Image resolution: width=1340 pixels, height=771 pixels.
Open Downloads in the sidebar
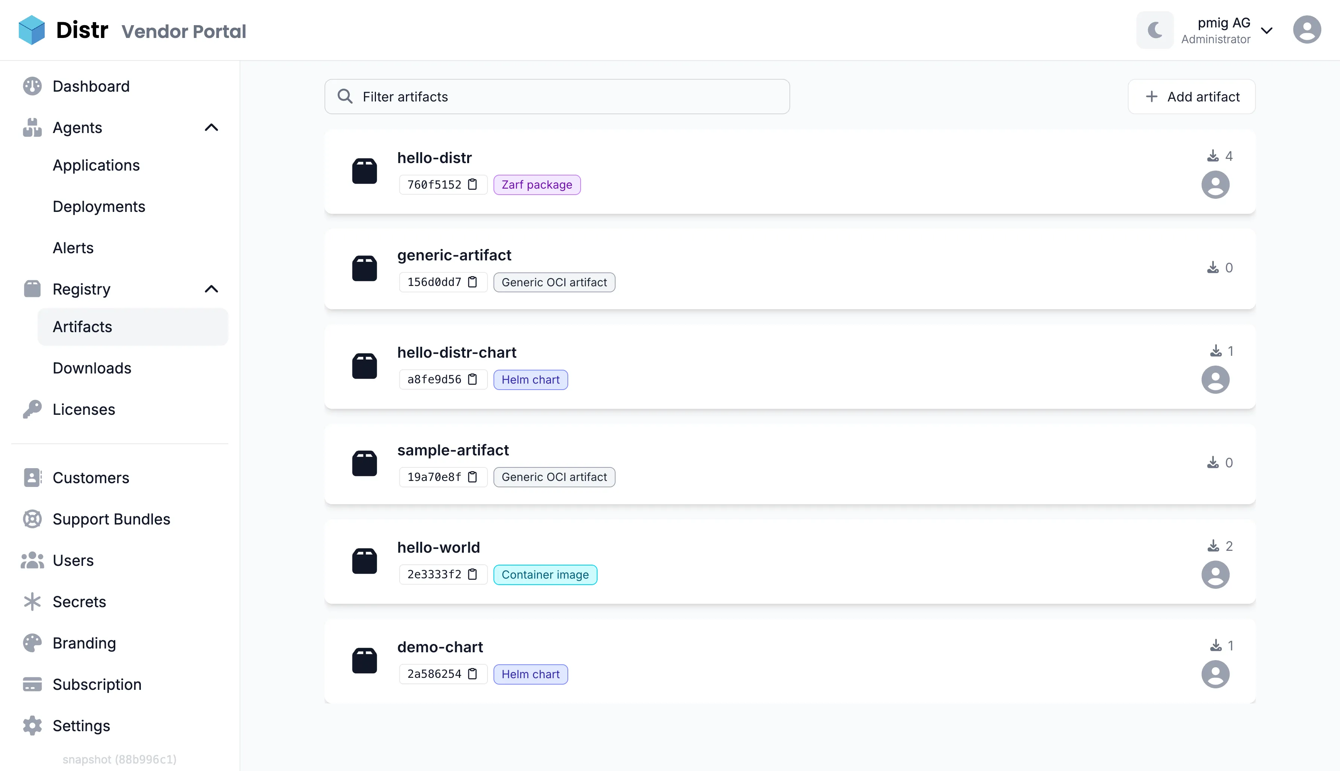92,368
